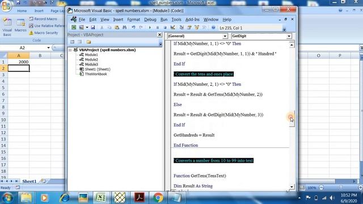This screenshot has height=204, width=363.
Task: Collapse the VBAProject (spell numbers.xlsm) tree node
Action: click(x=70, y=50)
